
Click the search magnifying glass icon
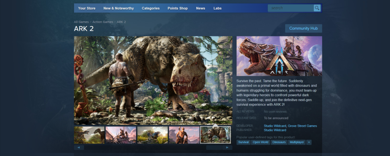point(317,8)
